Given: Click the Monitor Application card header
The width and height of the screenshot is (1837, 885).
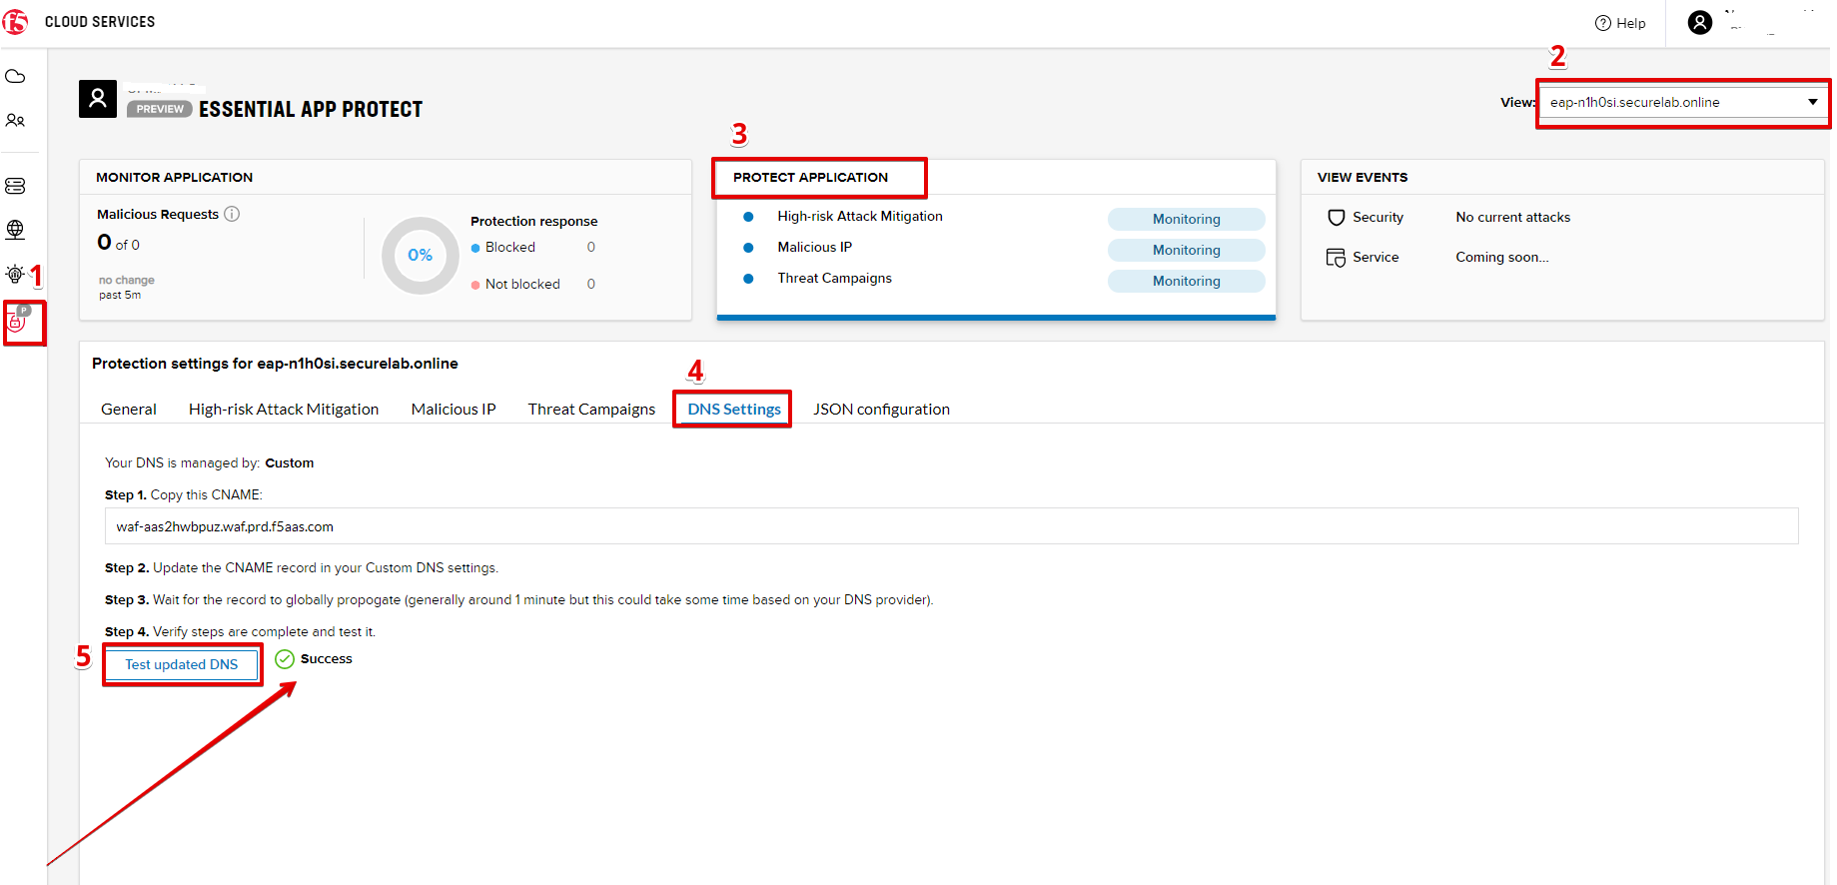Looking at the screenshot, I should (386, 177).
